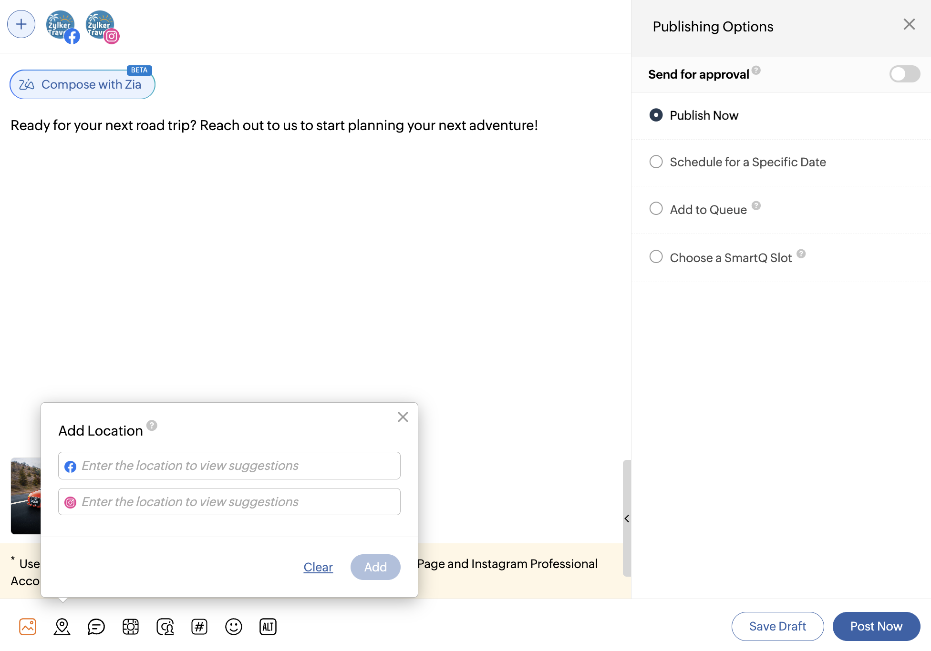Choose a SmartQ Slot radio option

656,257
